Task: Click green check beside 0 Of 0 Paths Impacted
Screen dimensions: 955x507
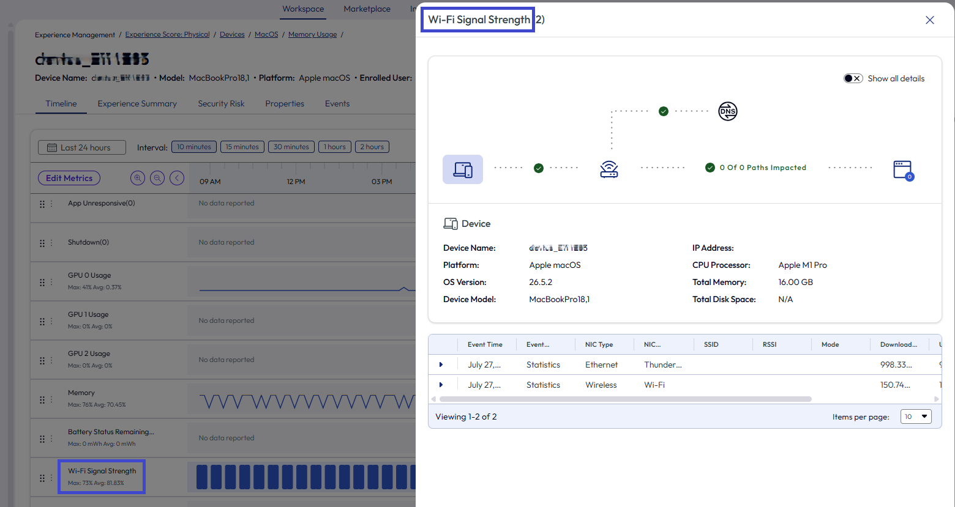Action: [710, 168]
